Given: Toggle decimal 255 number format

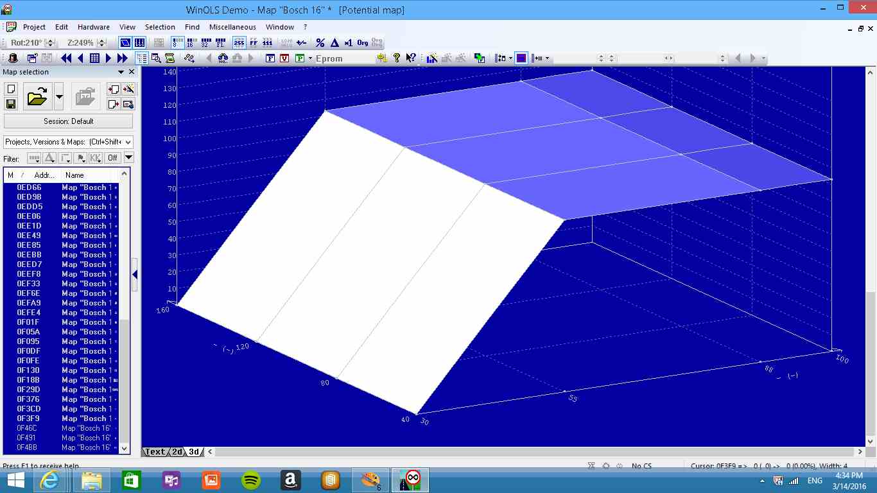Looking at the screenshot, I should coord(239,43).
